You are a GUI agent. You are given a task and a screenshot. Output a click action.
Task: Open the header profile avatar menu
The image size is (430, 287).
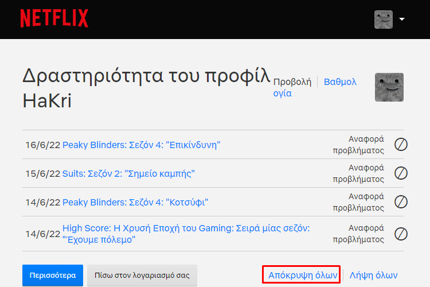coord(384,20)
